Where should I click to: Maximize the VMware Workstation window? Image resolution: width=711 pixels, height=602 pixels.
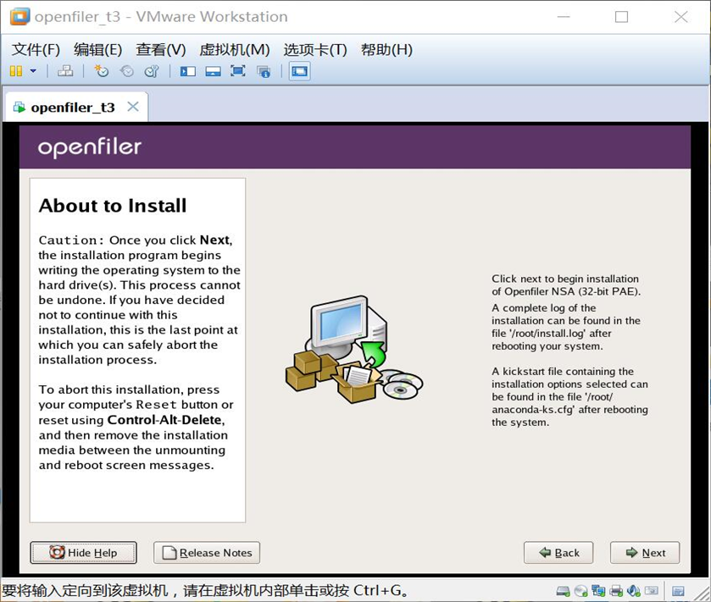point(621,17)
